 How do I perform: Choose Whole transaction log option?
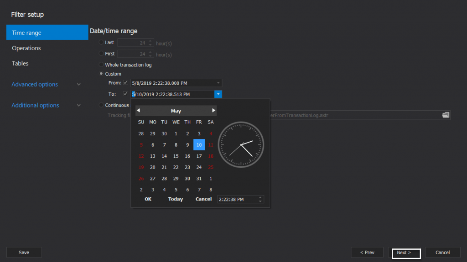pyautogui.click(x=101, y=65)
